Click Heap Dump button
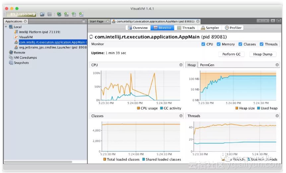Image resolution: width=286 pixels, height=173 pixels. [263, 54]
